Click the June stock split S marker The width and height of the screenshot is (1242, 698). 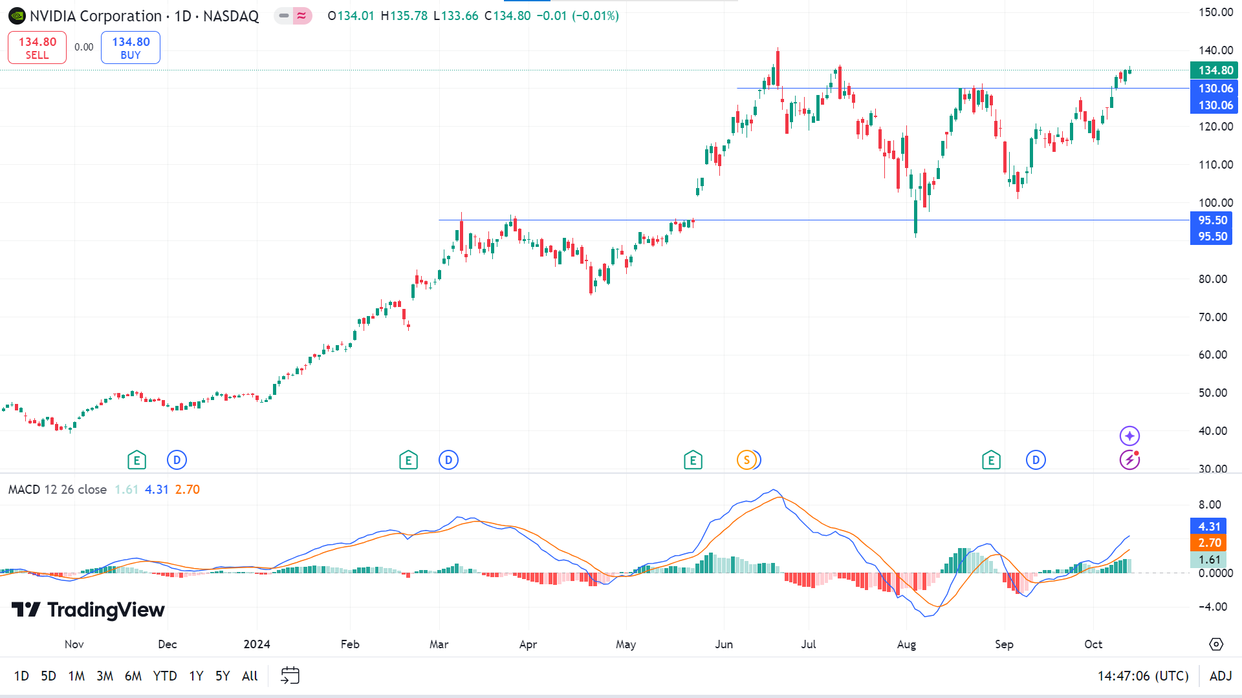pyautogui.click(x=746, y=460)
